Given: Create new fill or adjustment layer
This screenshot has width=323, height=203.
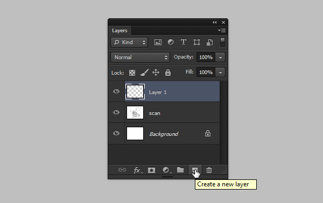Looking at the screenshot, I should click(x=166, y=170).
